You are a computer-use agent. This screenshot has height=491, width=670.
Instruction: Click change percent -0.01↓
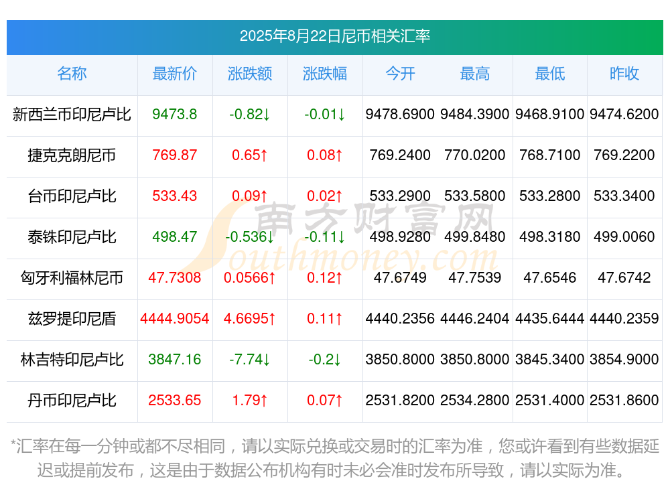coord(325,114)
